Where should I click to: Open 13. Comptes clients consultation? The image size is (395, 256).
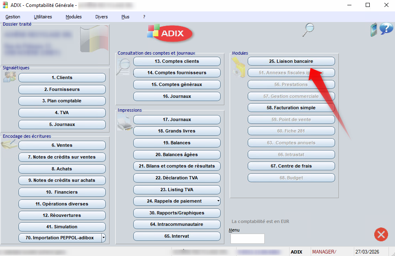pos(177,61)
